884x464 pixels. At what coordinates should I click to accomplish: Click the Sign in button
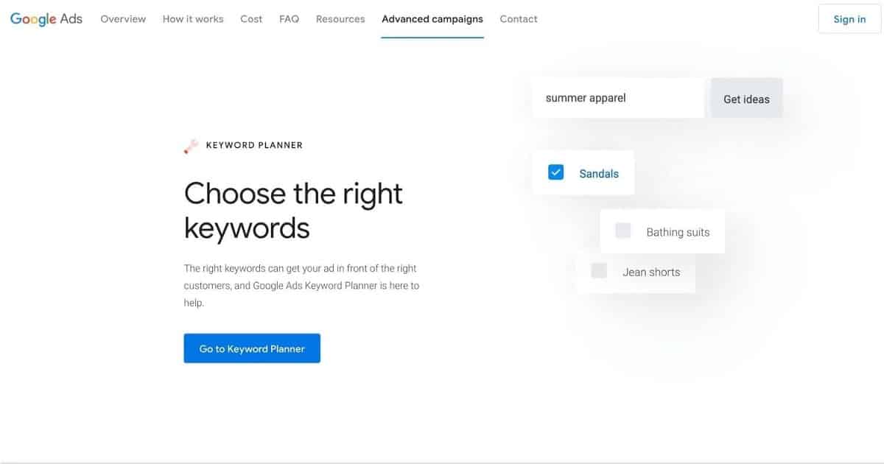pos(849,19)
